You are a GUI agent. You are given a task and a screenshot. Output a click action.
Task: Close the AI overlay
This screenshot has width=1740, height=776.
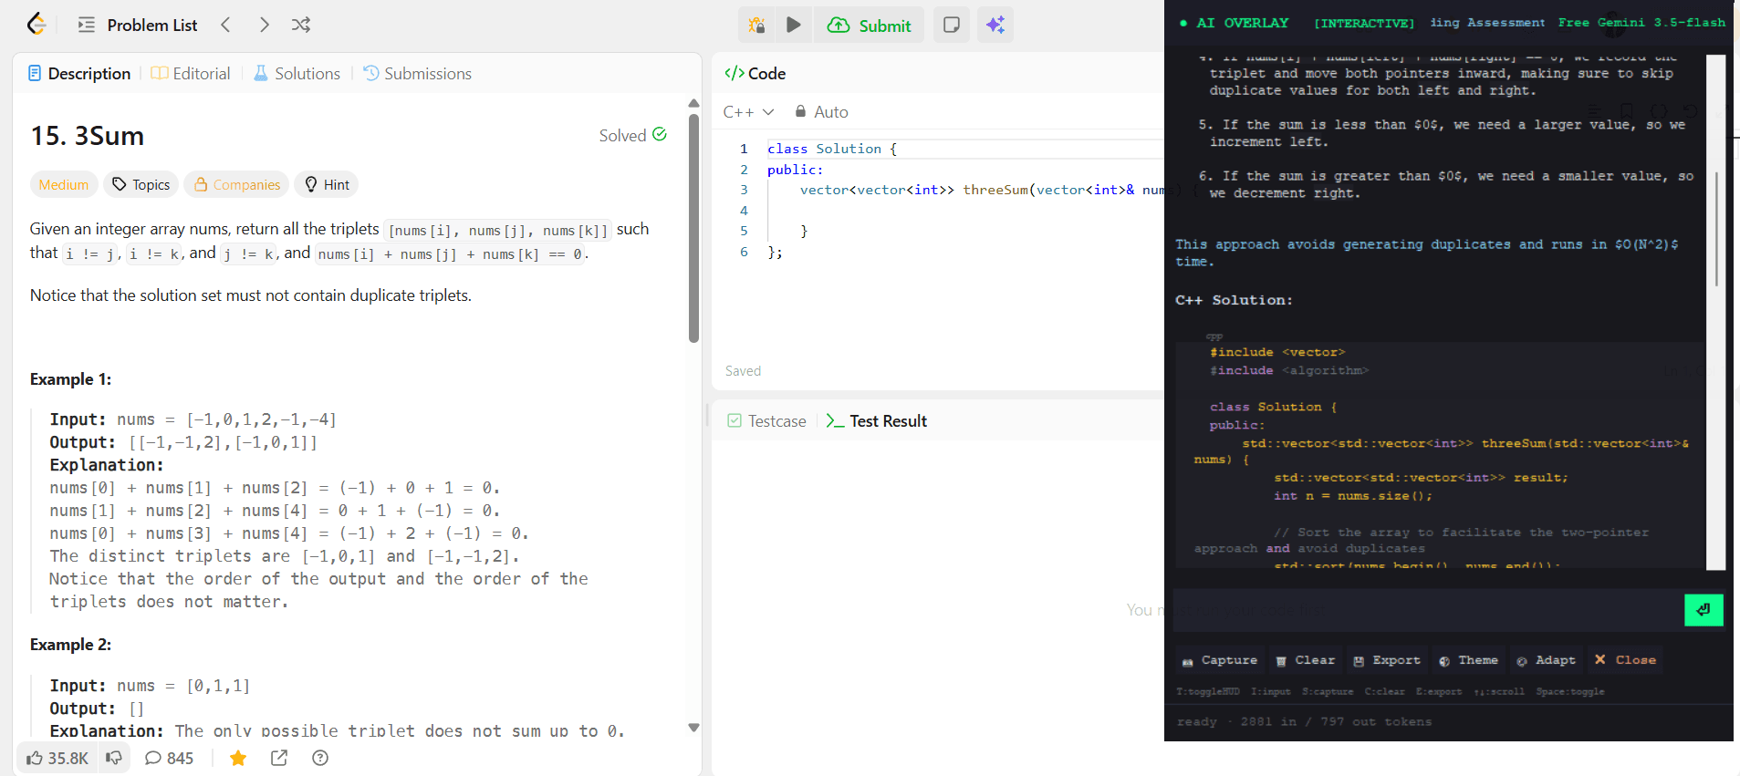coord(1625,660)
